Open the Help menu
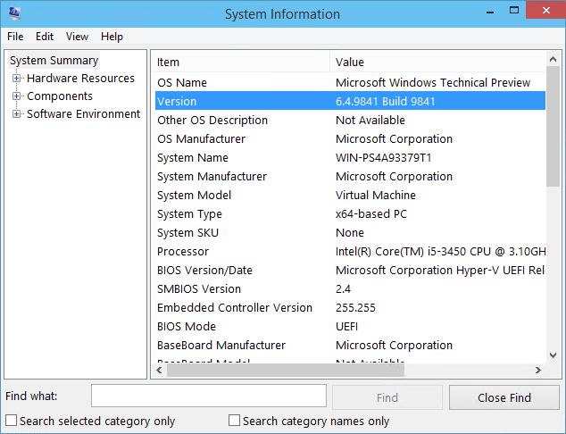Screen dimensions: 566x434 pos(112,37)
